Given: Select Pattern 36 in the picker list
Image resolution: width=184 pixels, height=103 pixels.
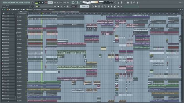Looking at the screenshot, I should point(8,34).
